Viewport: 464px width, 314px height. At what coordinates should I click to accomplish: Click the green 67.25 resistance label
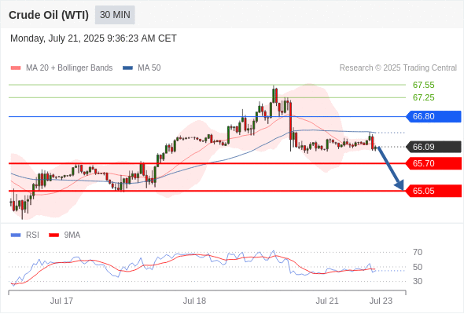coord(423,97)
